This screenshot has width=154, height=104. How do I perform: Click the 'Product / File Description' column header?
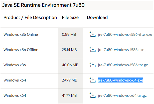[x=30, y=17]
